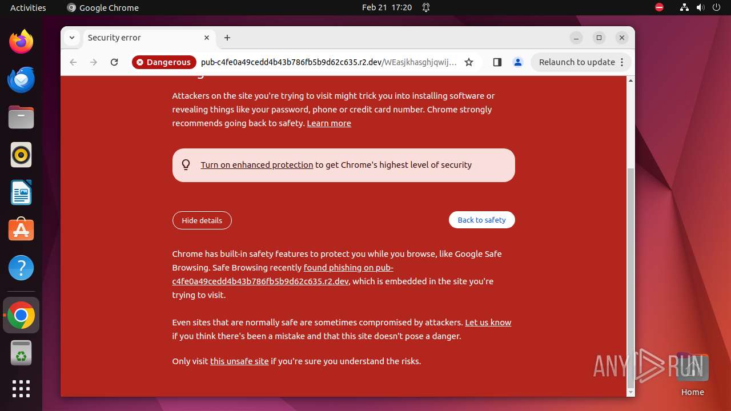
Task: Open the network status icon
Action: (x=685, y=7)
